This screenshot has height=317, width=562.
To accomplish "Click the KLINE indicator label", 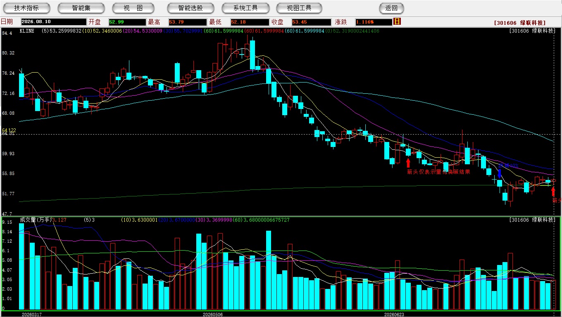I will click(27, 31).
